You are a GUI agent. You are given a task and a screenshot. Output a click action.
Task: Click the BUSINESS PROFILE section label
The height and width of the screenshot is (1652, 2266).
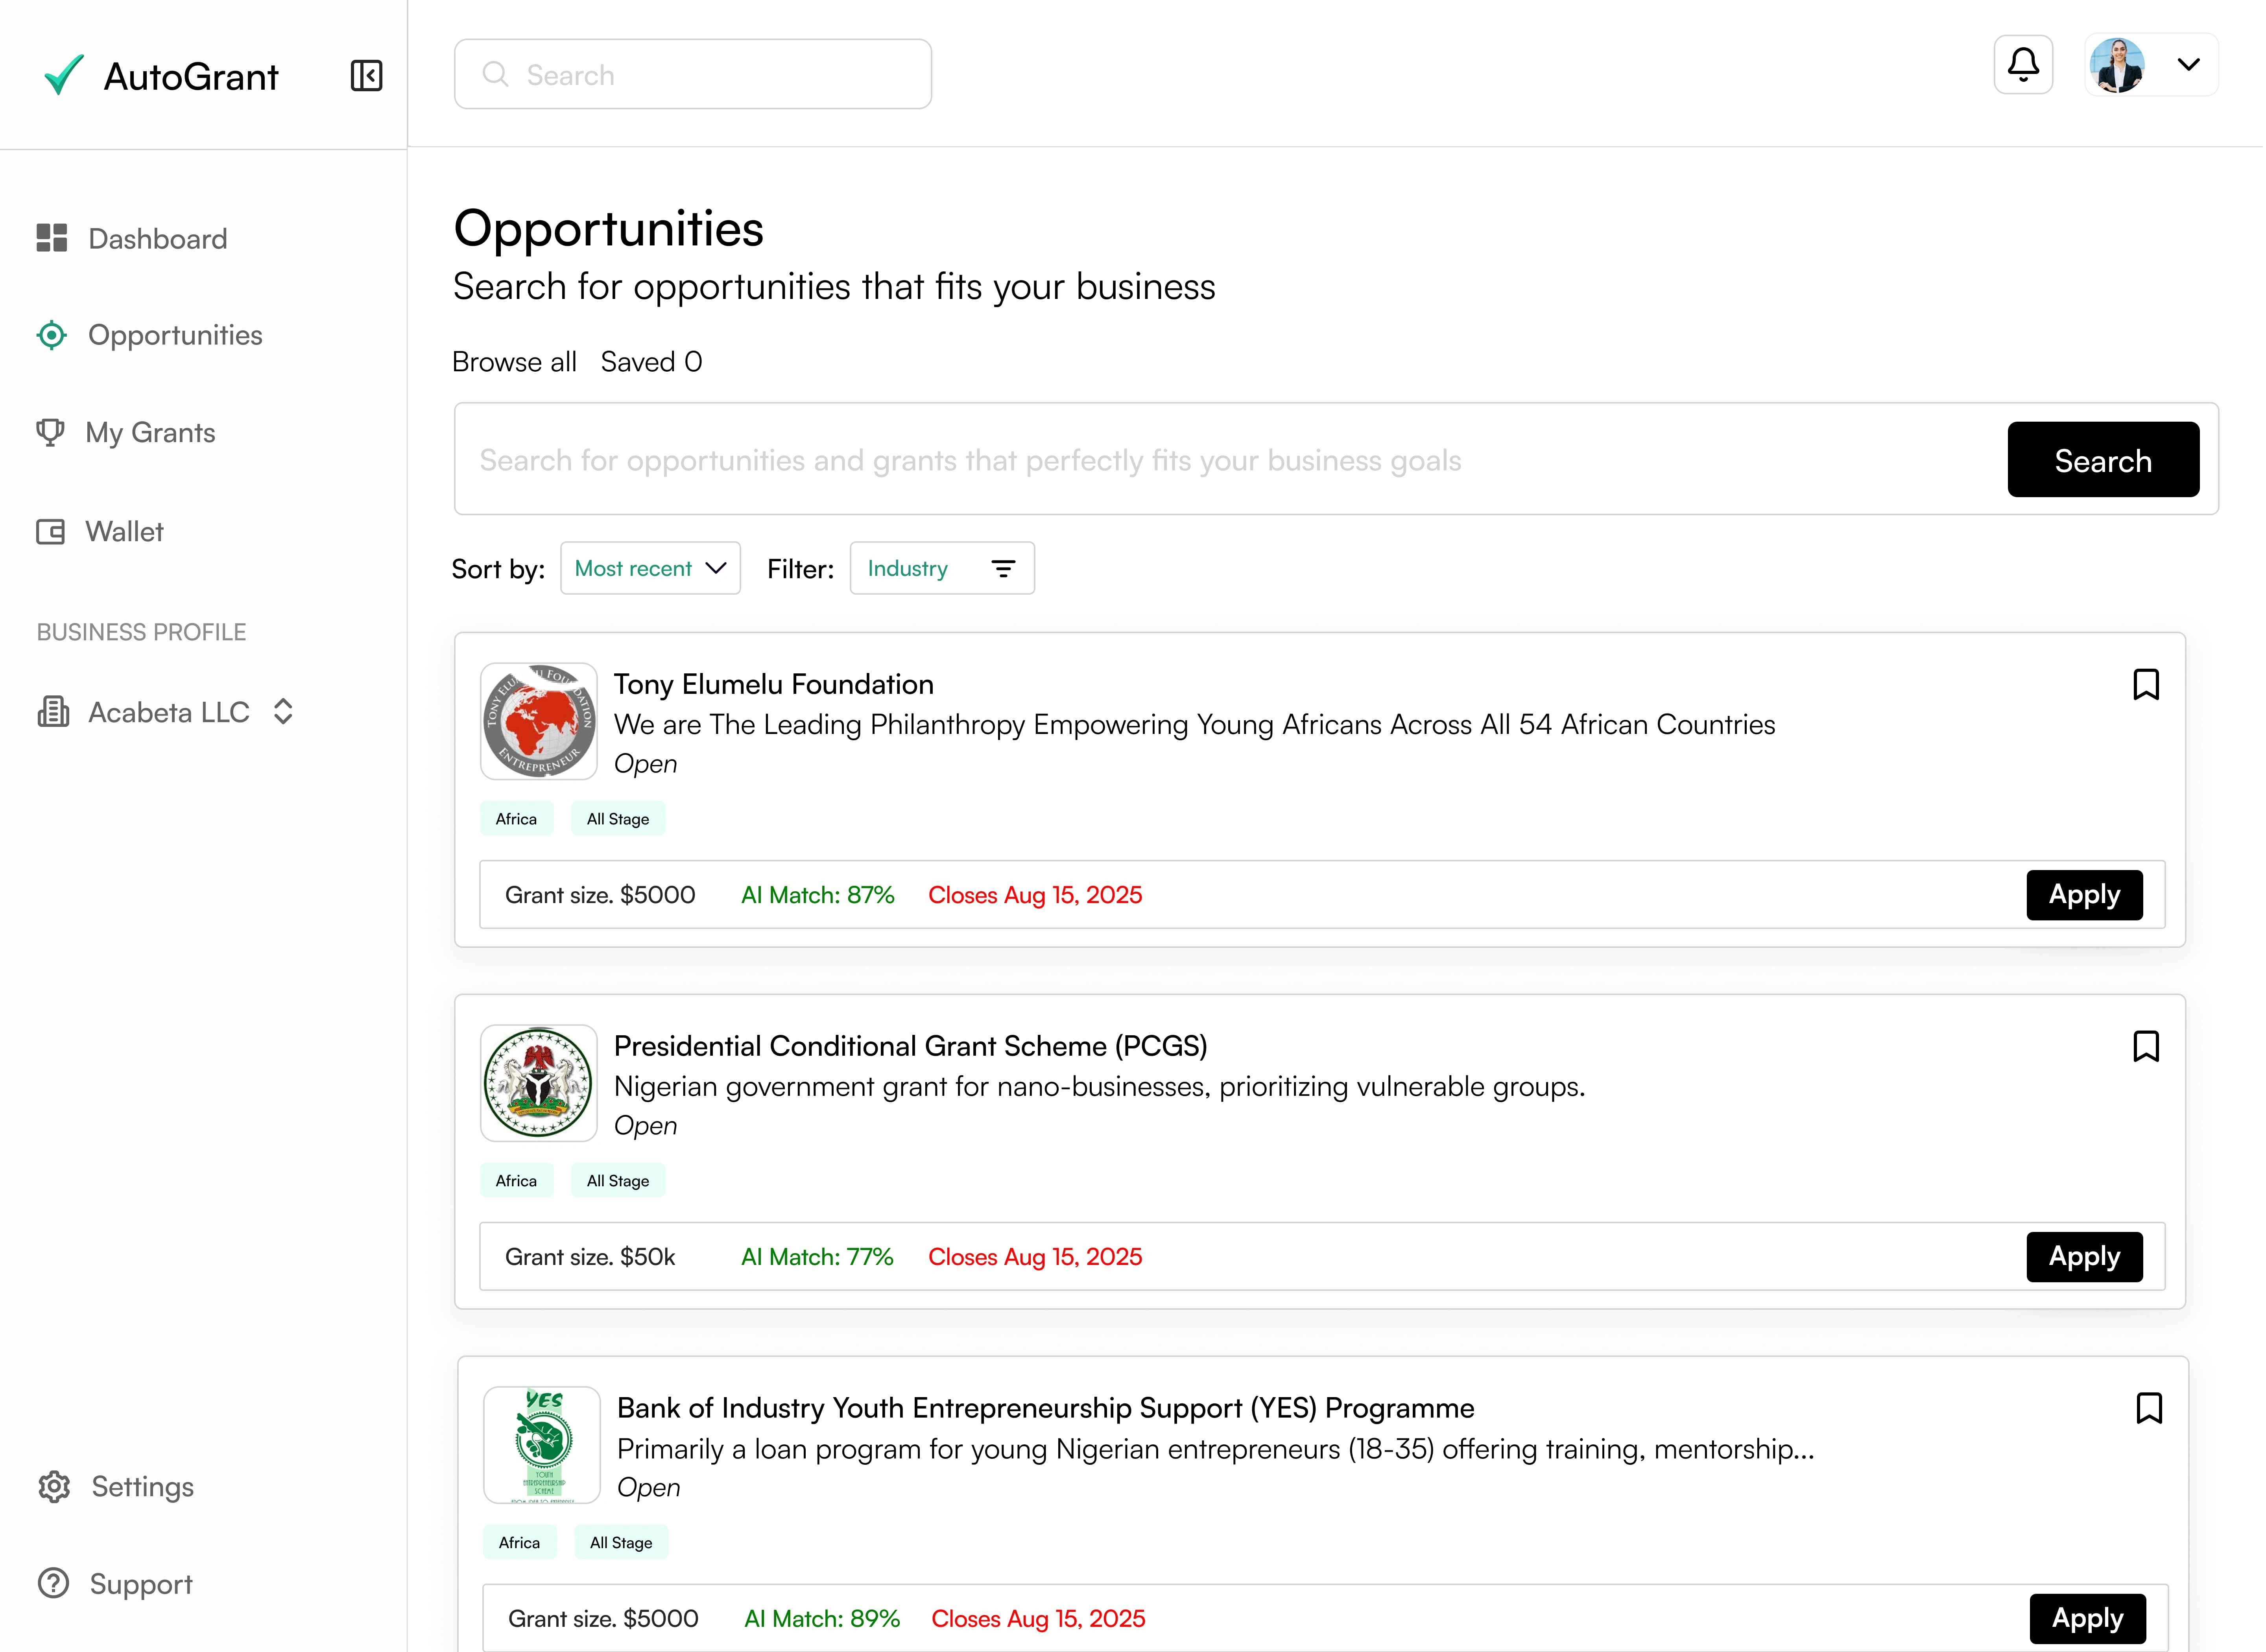point(141,632)
